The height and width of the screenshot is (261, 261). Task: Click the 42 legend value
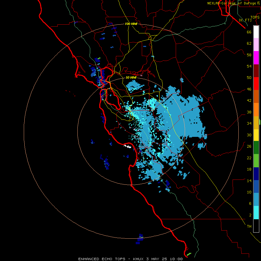tap(249, 101)
